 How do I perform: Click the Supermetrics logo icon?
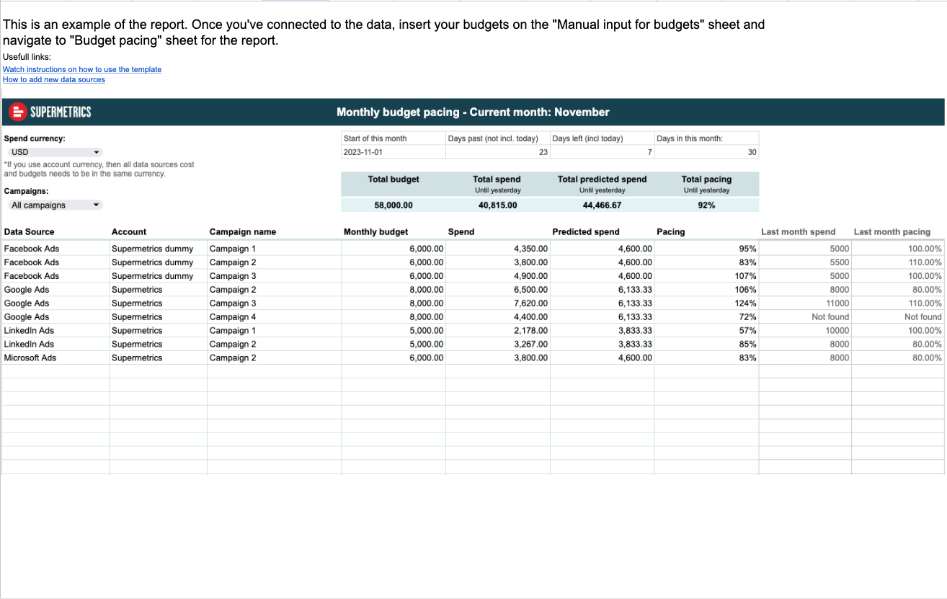(x=17, y=112)
